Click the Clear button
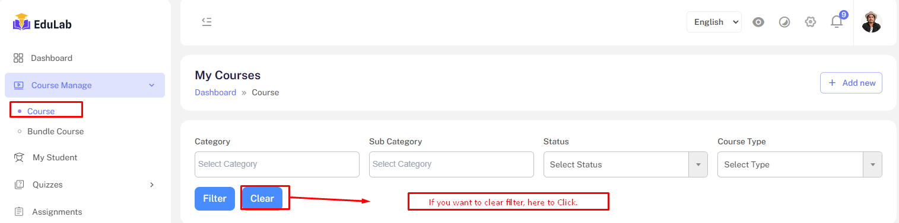 point(262,199)
